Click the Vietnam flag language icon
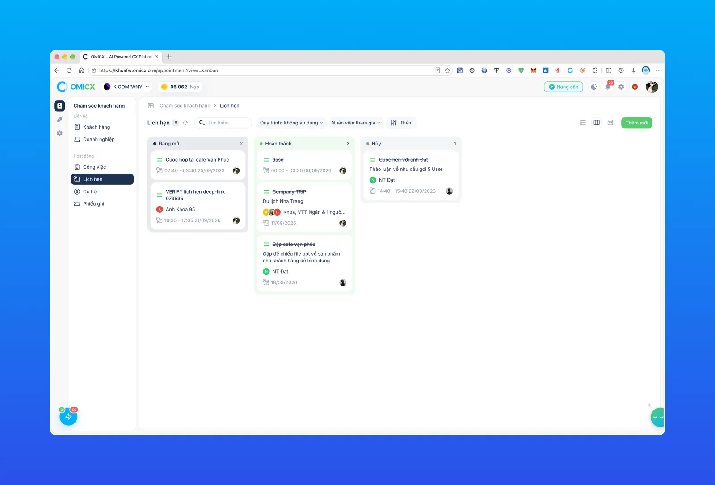This screenshot has width=715, height=485. coord(635,87)
